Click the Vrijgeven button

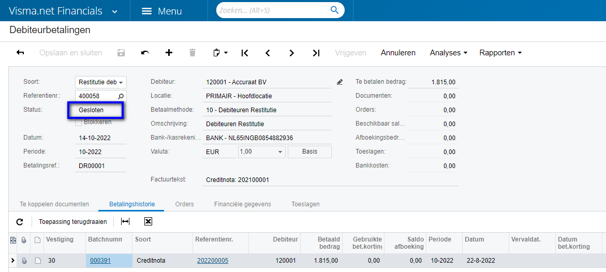coord(350,53)
